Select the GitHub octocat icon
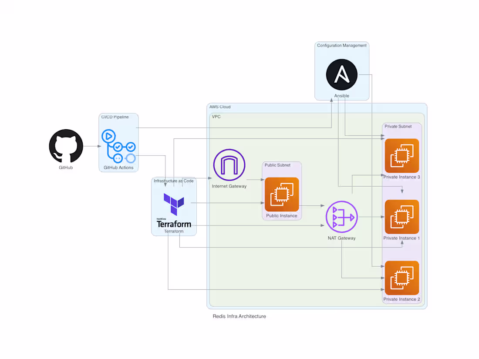This screenshot has height=359, width=479. 66,147
